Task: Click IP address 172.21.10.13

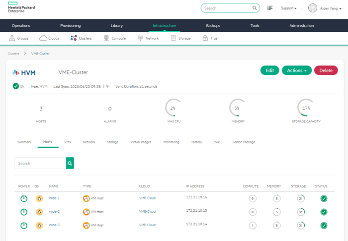Action: click(196, 210)
